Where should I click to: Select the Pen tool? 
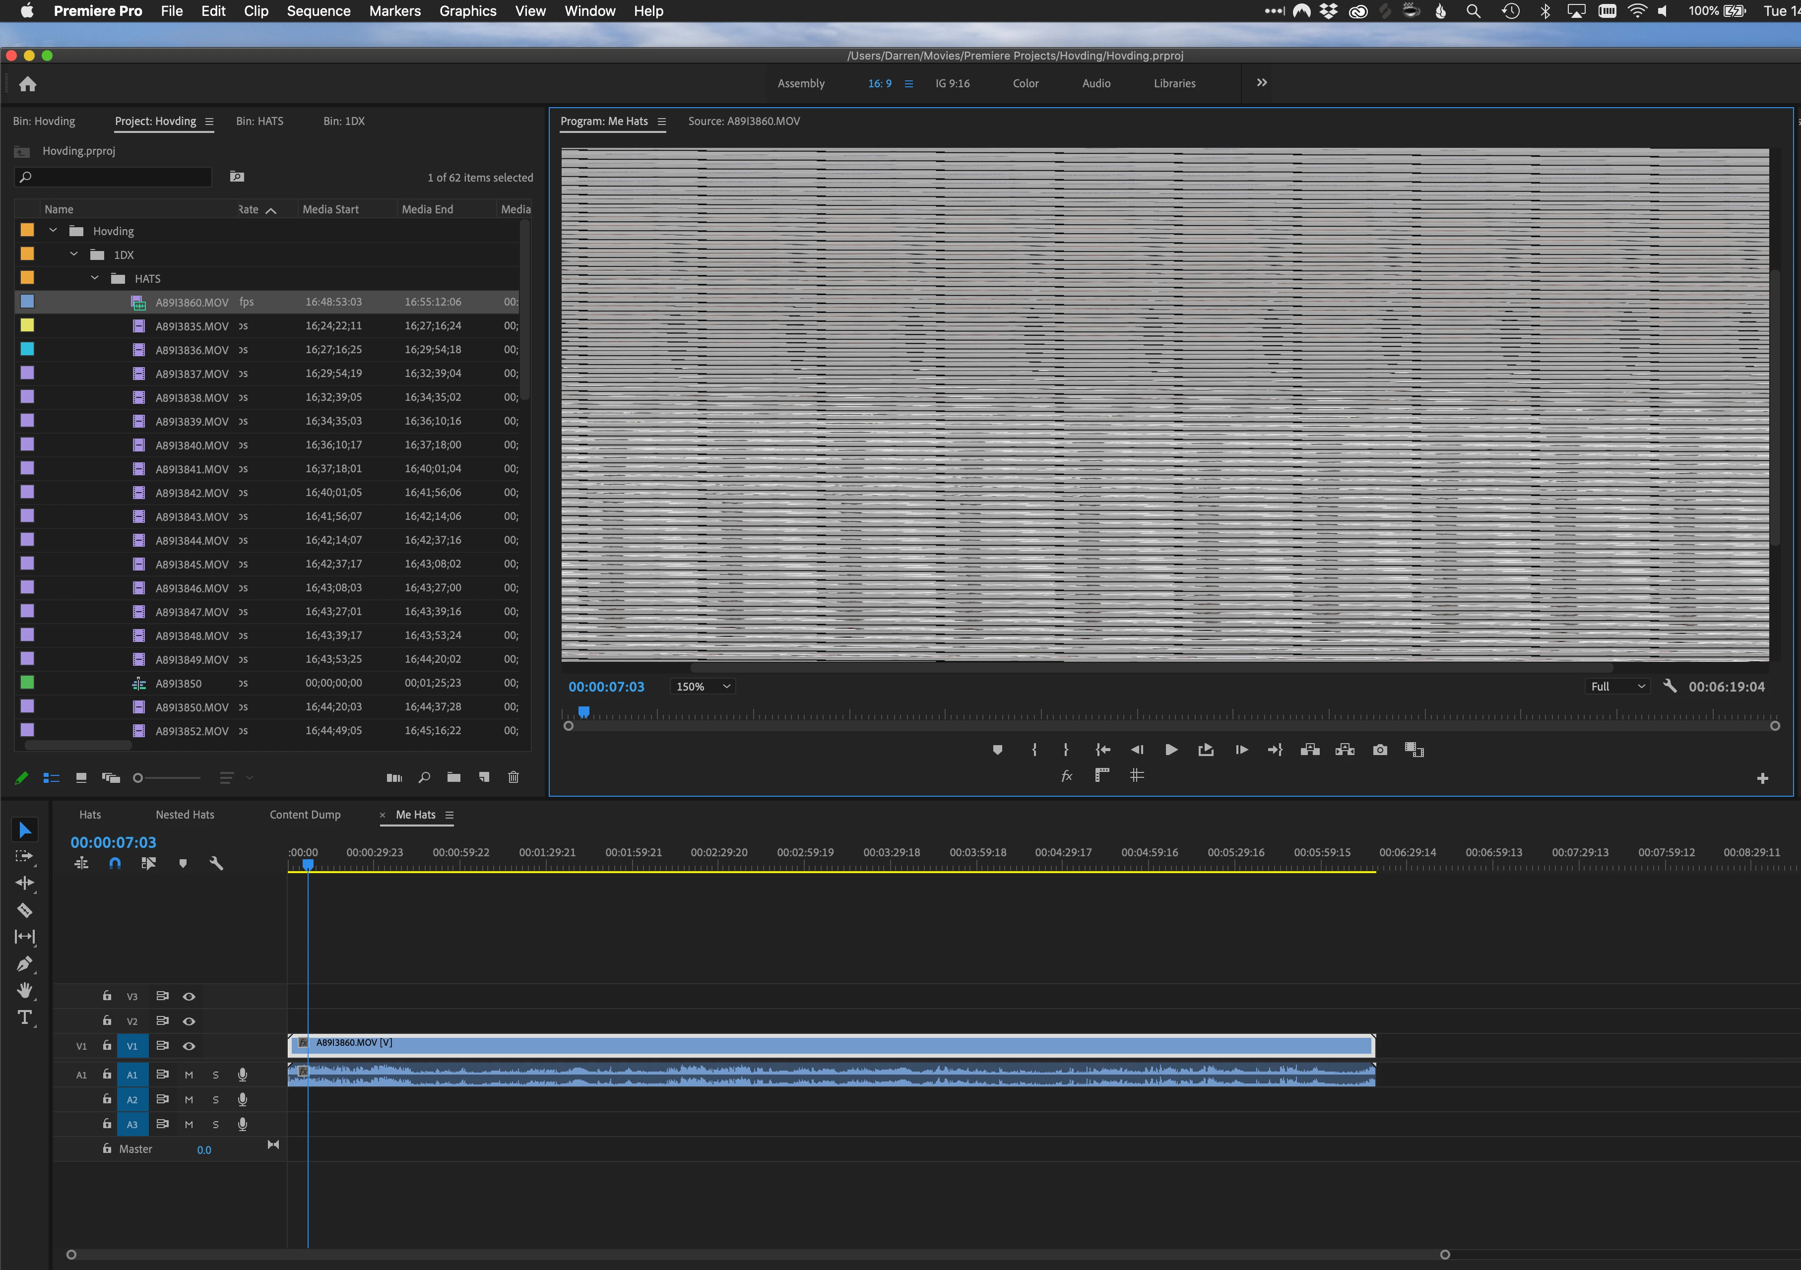(24, 963)
